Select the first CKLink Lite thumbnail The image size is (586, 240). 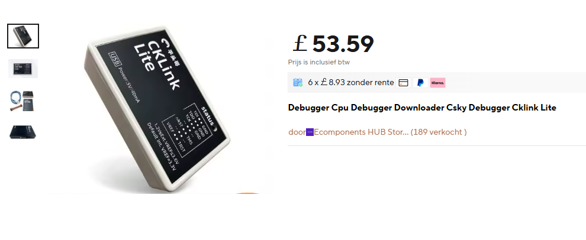pyautogui.click(x=23, y=36)
